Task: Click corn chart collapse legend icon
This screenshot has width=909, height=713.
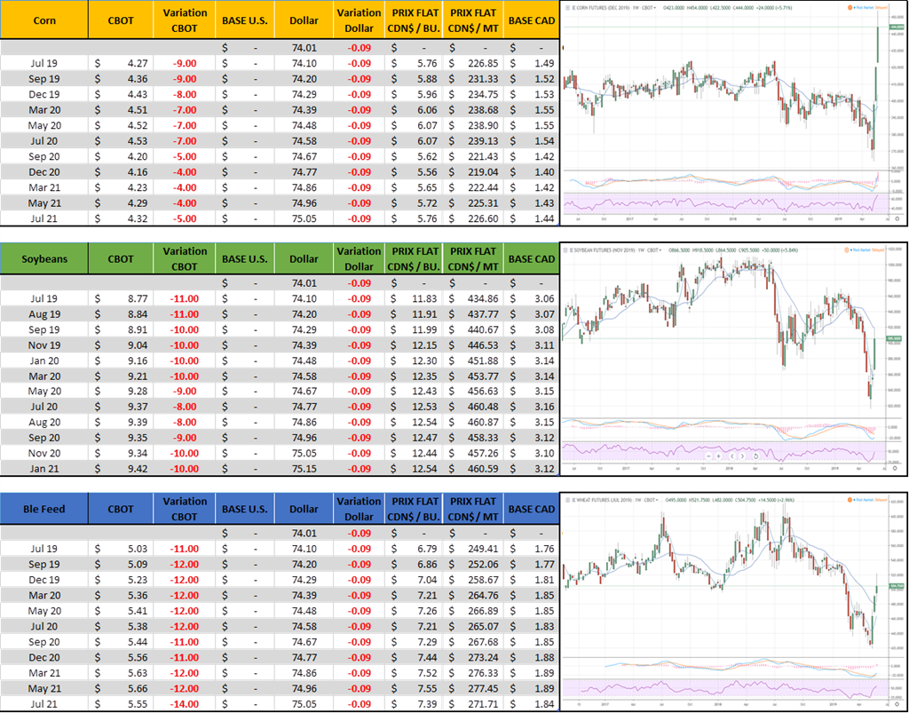Action: click(568, 5)
